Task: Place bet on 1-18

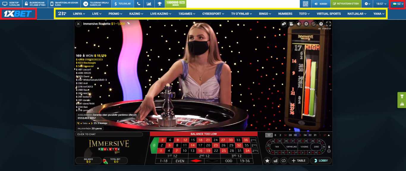Action: coord(164,161)
